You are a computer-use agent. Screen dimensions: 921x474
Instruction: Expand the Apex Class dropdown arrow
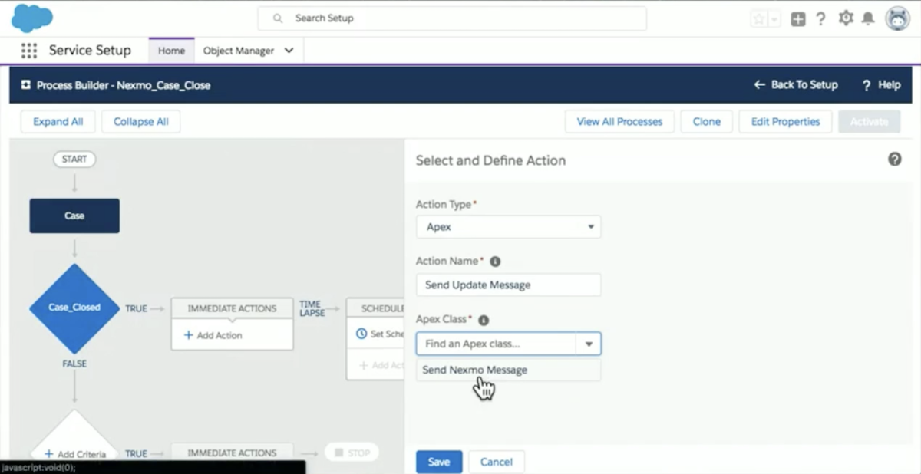click(589, 344)
